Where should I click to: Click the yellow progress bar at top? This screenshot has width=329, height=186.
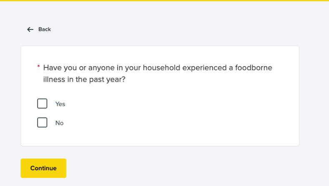(x=164, y=0)
